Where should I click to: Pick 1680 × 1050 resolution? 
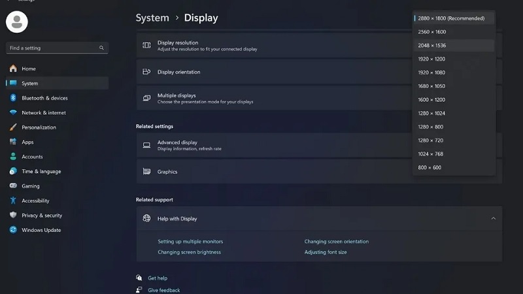[454, 86]
